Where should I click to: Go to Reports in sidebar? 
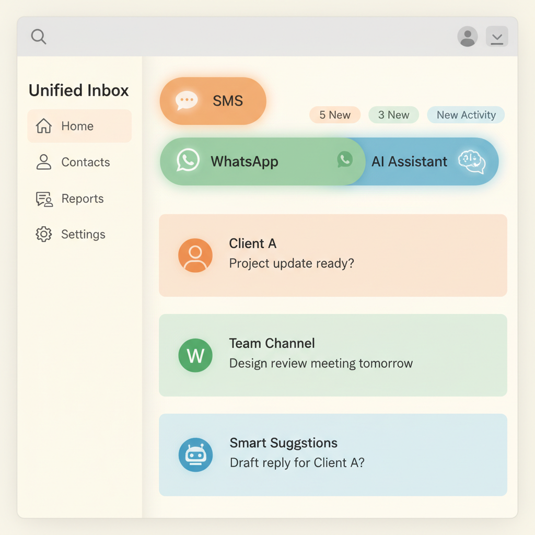click(x=79, y=199)
